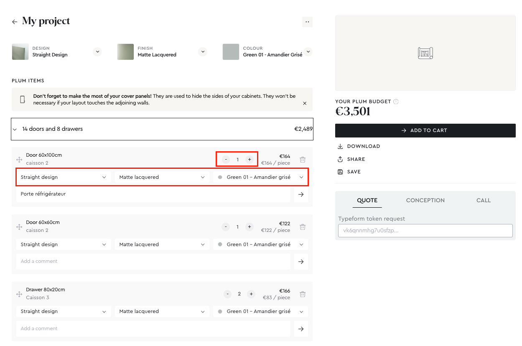Increase Door 60x60cm quantity with plus
Viewport: 522px width, 346px height.
[x=250, y=227]
